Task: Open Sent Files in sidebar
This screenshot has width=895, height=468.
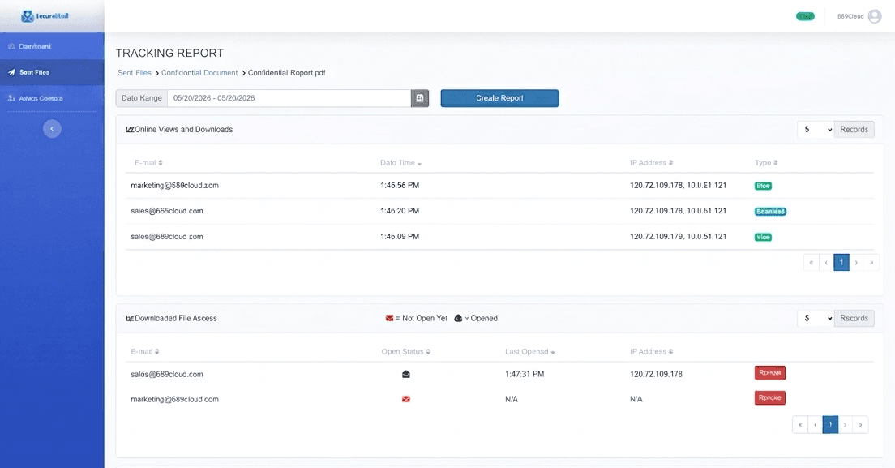Action: [x=52, y=72]
